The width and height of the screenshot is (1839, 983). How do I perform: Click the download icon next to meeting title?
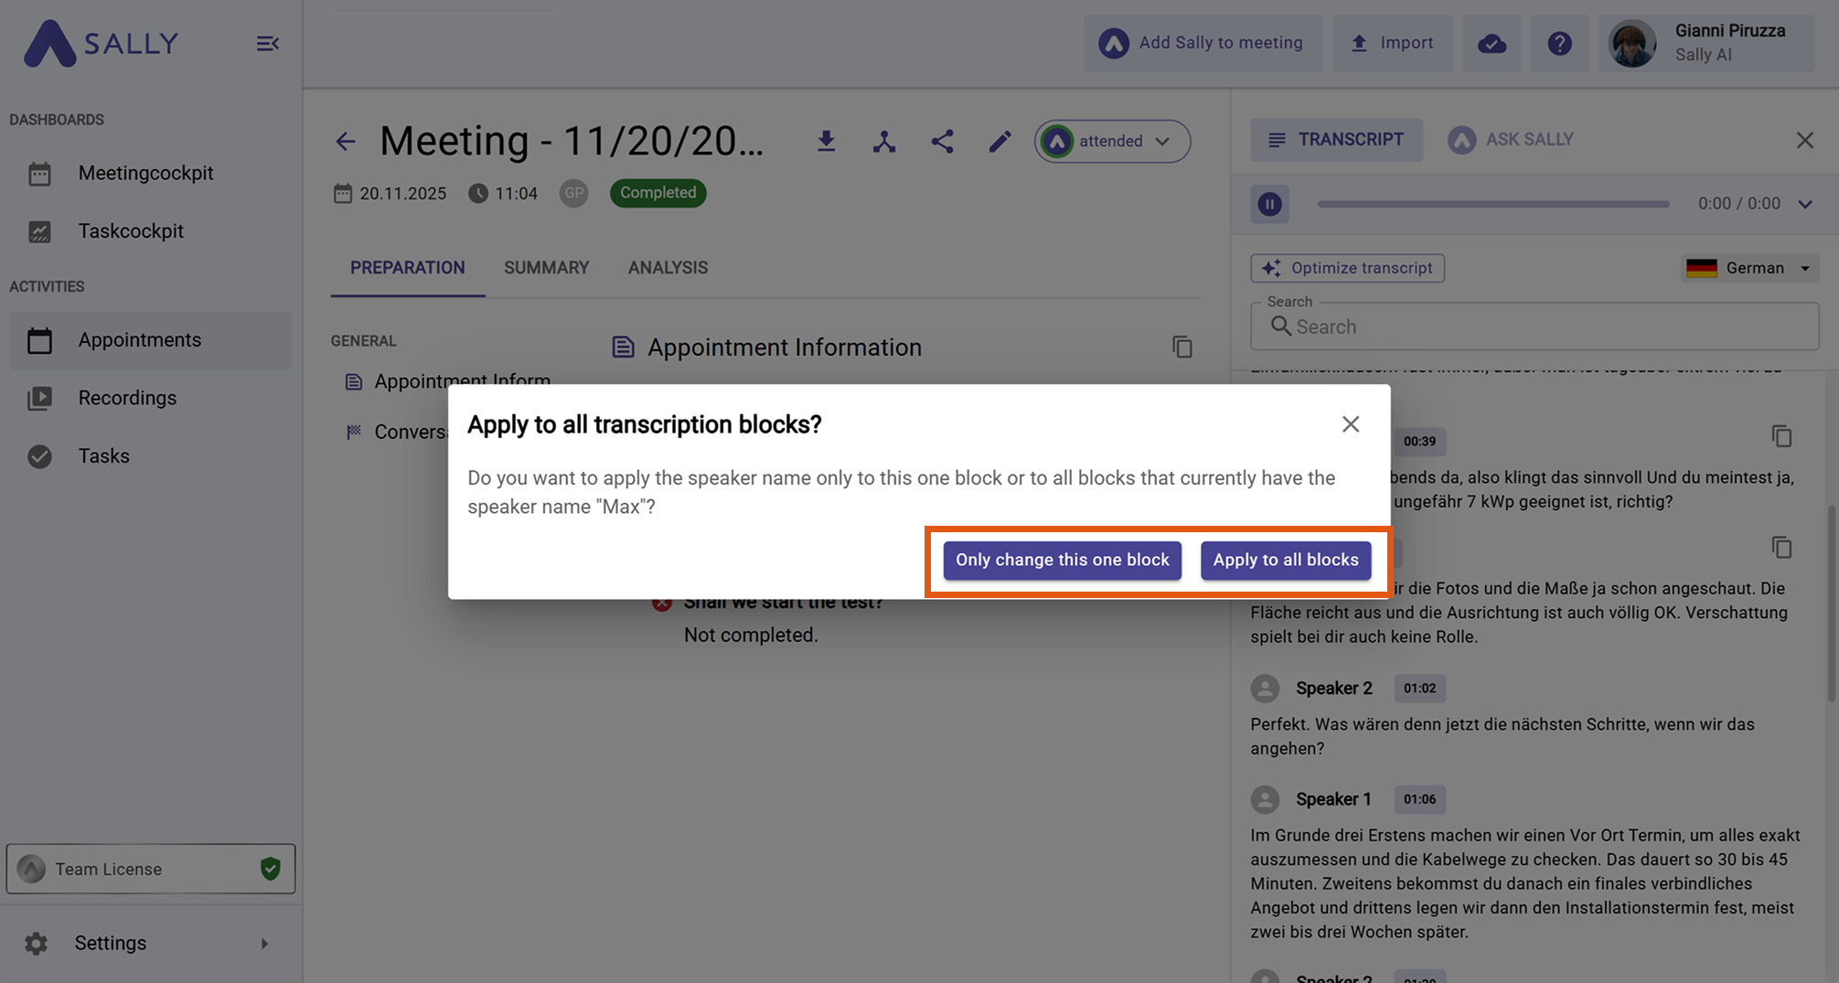click(826, 141)
